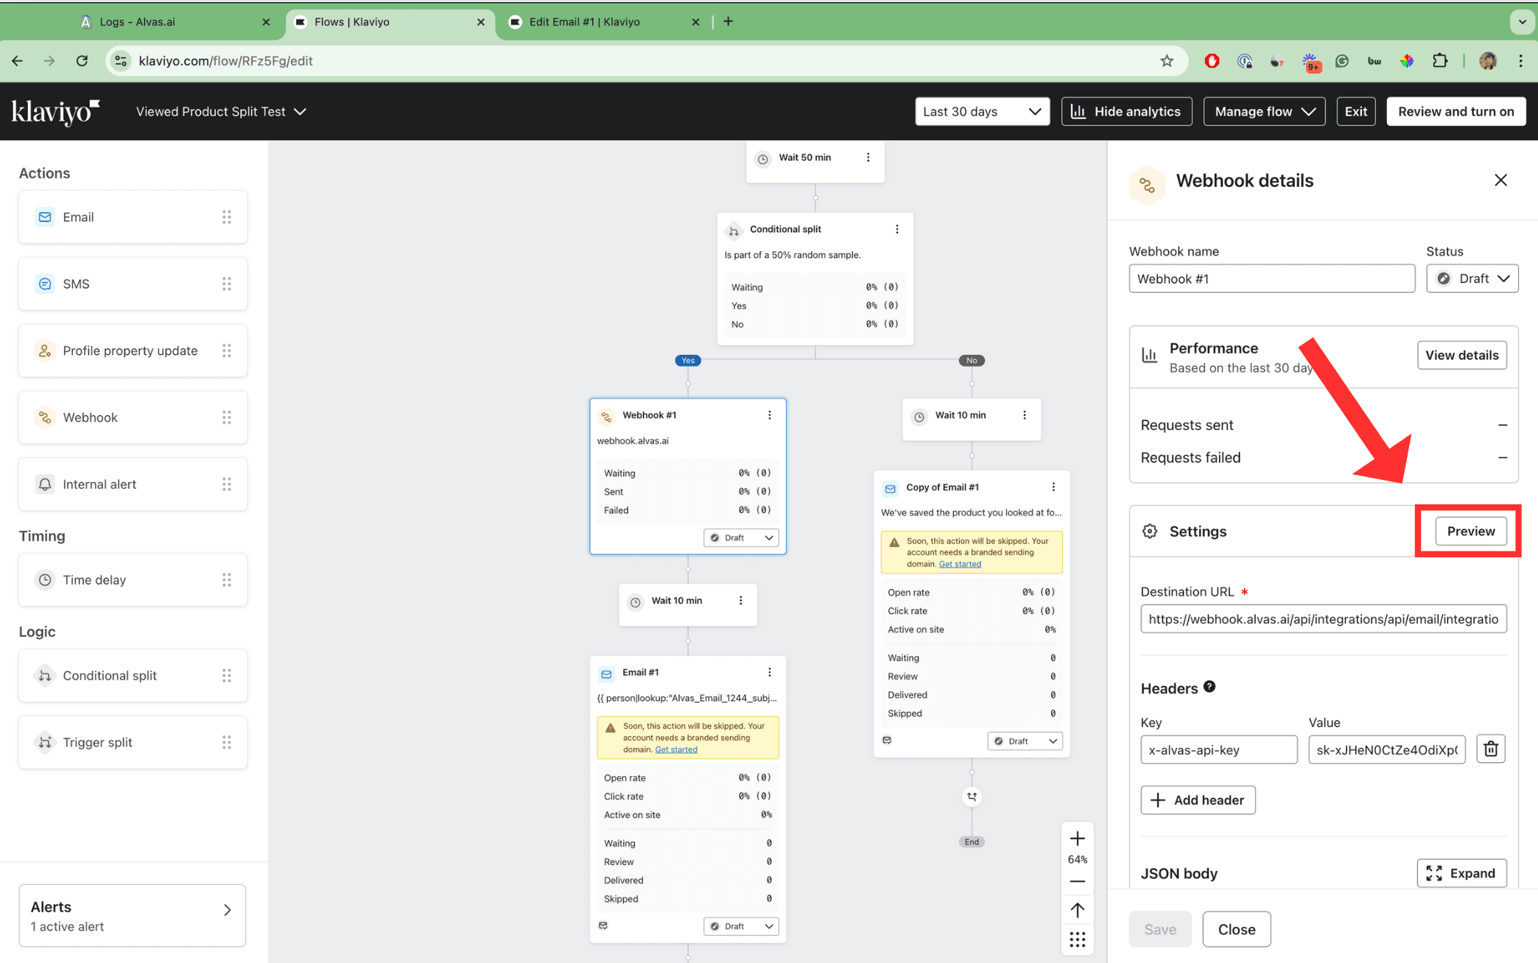Open a new browser tab

[728, 21]
